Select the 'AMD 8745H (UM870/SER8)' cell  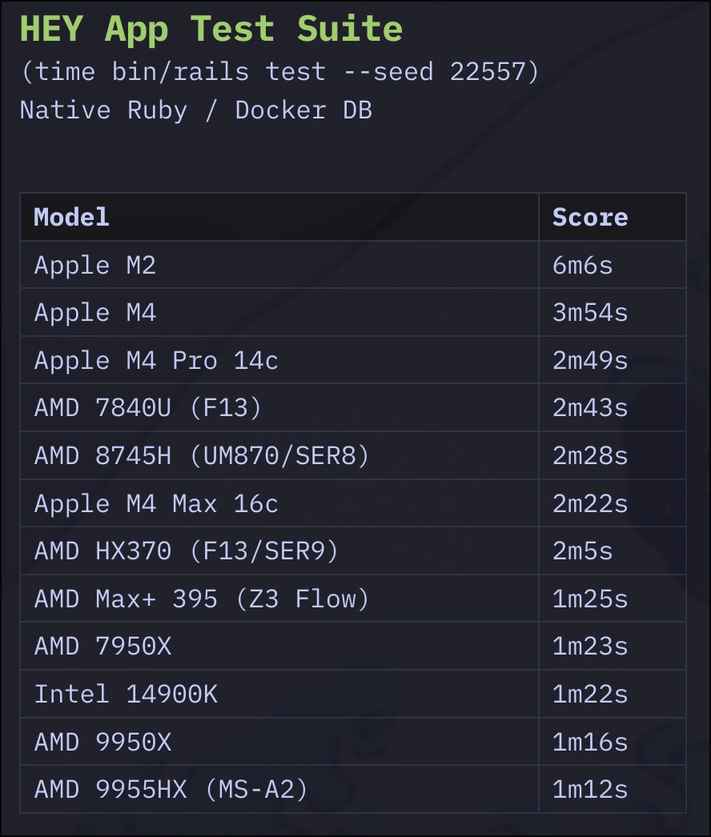pos(279,455)
